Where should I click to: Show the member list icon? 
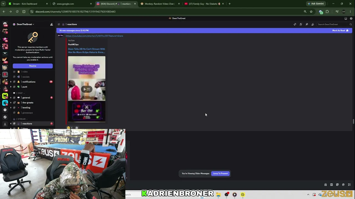pyautogui.click(x=313, y=24)
